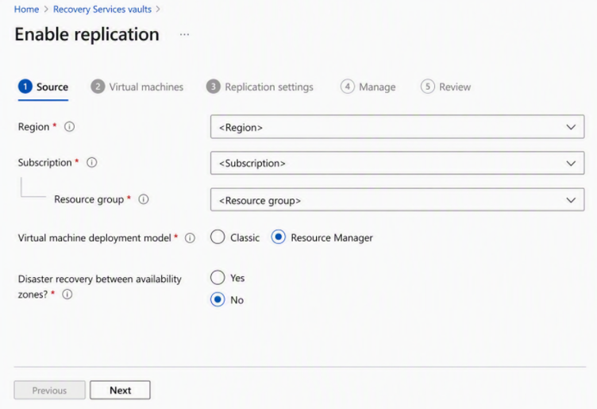Open the Region dropdown
This screenshot has width=597, height=409.
point(397,127)
